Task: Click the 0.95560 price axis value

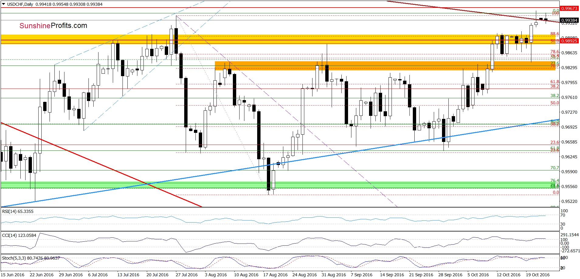Action: (x=569, y=187)
